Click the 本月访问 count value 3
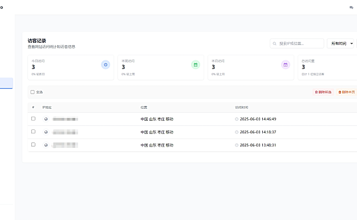The height and width of the screenshot is (220, 357). tap(213, 67)
